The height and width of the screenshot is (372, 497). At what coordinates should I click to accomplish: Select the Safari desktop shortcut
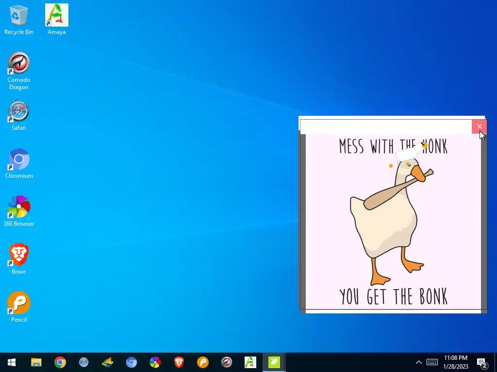coord(19,116)
